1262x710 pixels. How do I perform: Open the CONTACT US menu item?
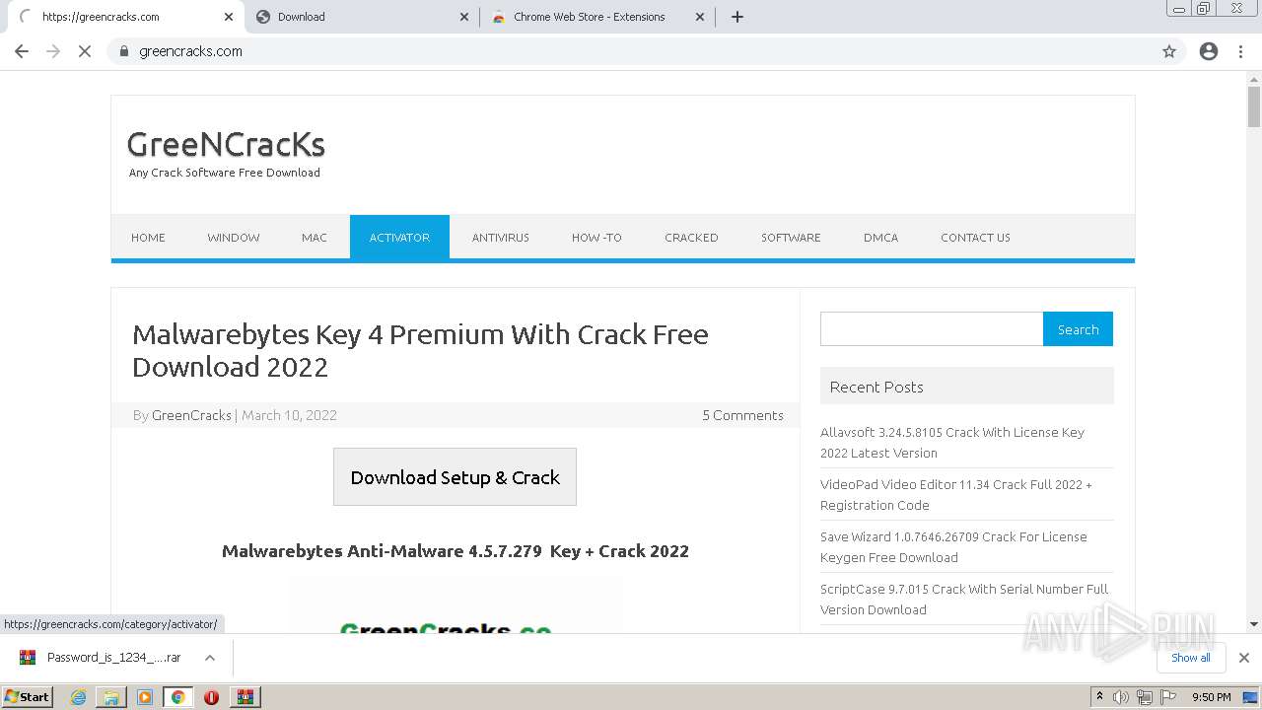pos(975,238)
